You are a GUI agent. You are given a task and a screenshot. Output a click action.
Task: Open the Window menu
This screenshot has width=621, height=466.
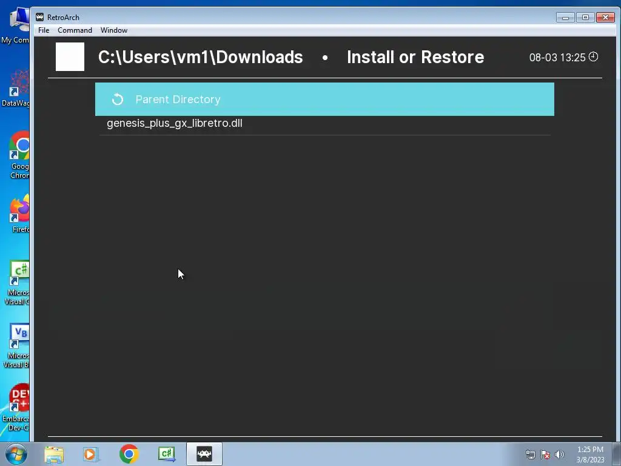[113, 30]
